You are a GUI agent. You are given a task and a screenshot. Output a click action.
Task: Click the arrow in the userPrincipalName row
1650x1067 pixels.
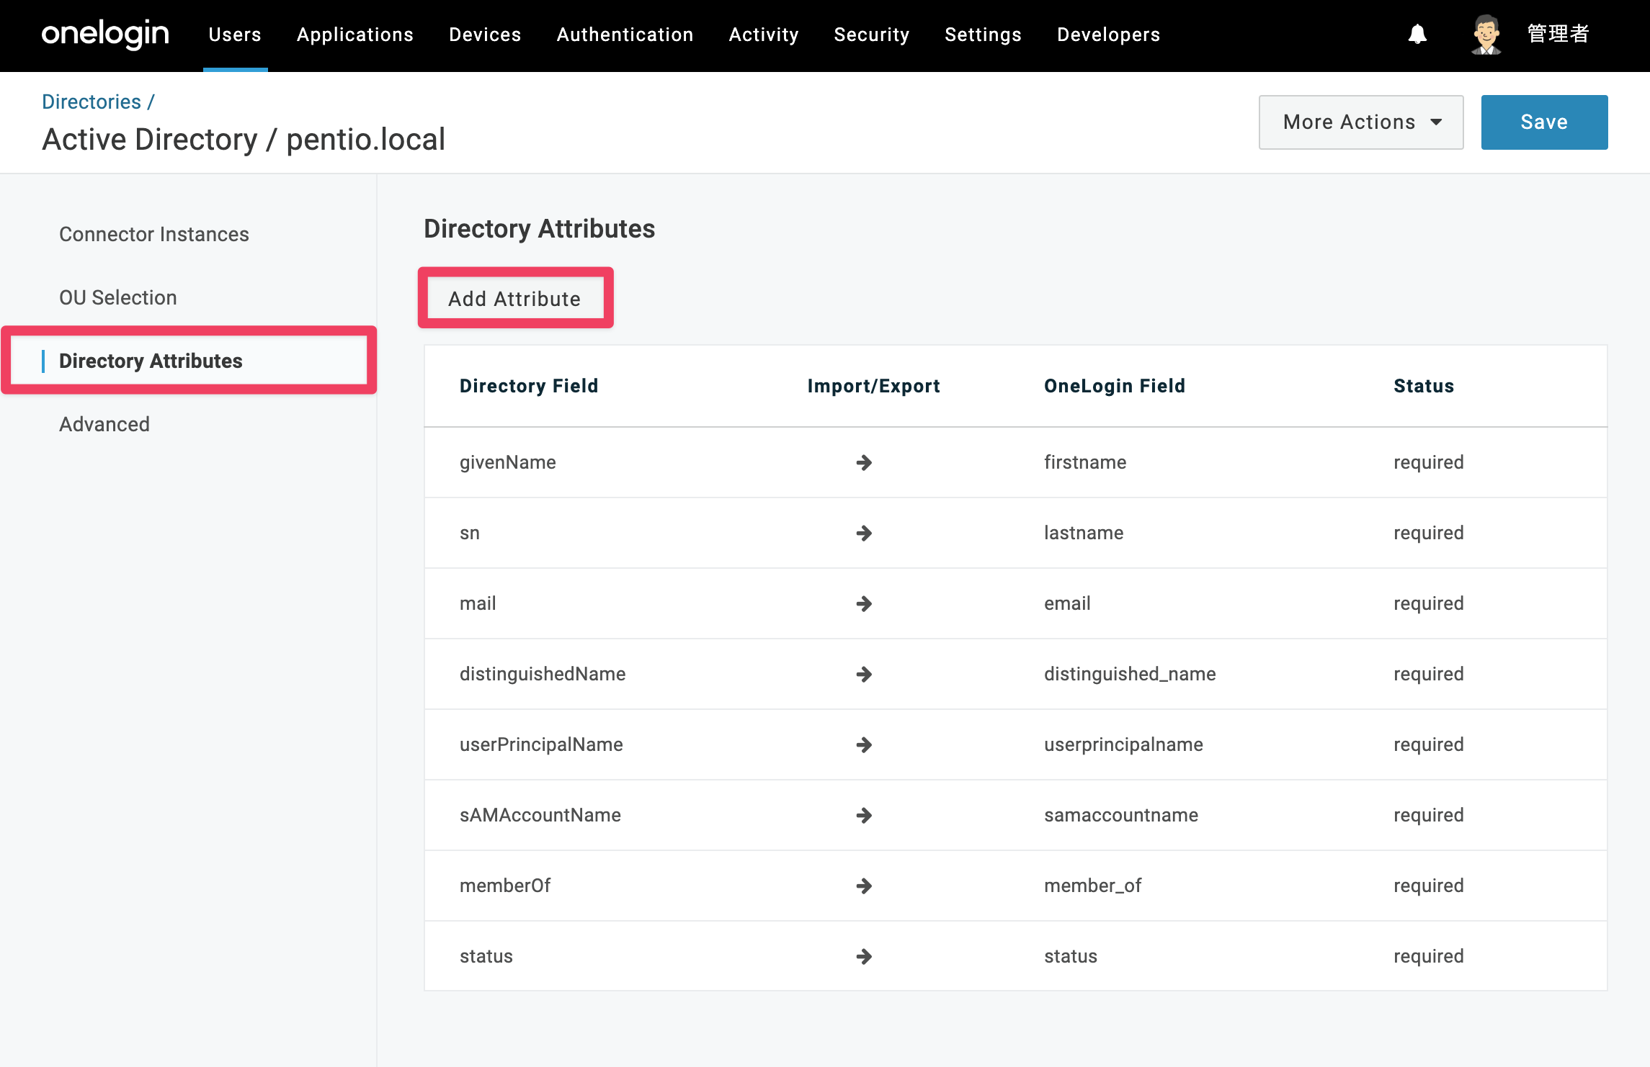(864, 744)
